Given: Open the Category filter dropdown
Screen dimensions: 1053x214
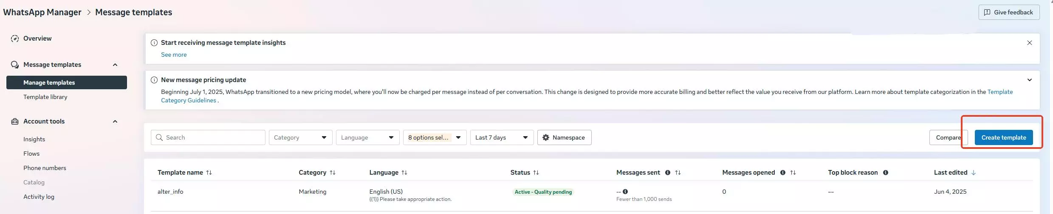Looking at the screenshot, I should point(300,137).
